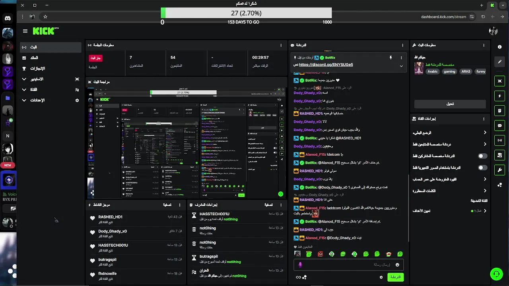The height and width of the screenshot is (286, 509).
Task: Open the emoji picker in message box
Action: point(397,265)
